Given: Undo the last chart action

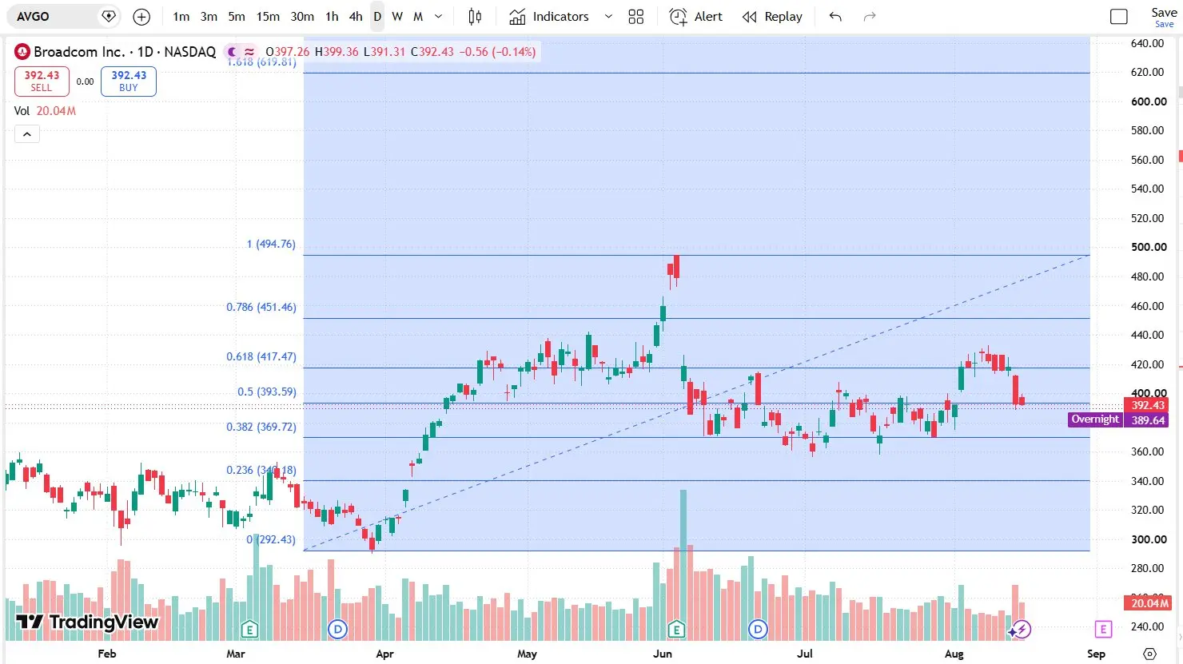Looking at the screenshot, I should [835, 16].
